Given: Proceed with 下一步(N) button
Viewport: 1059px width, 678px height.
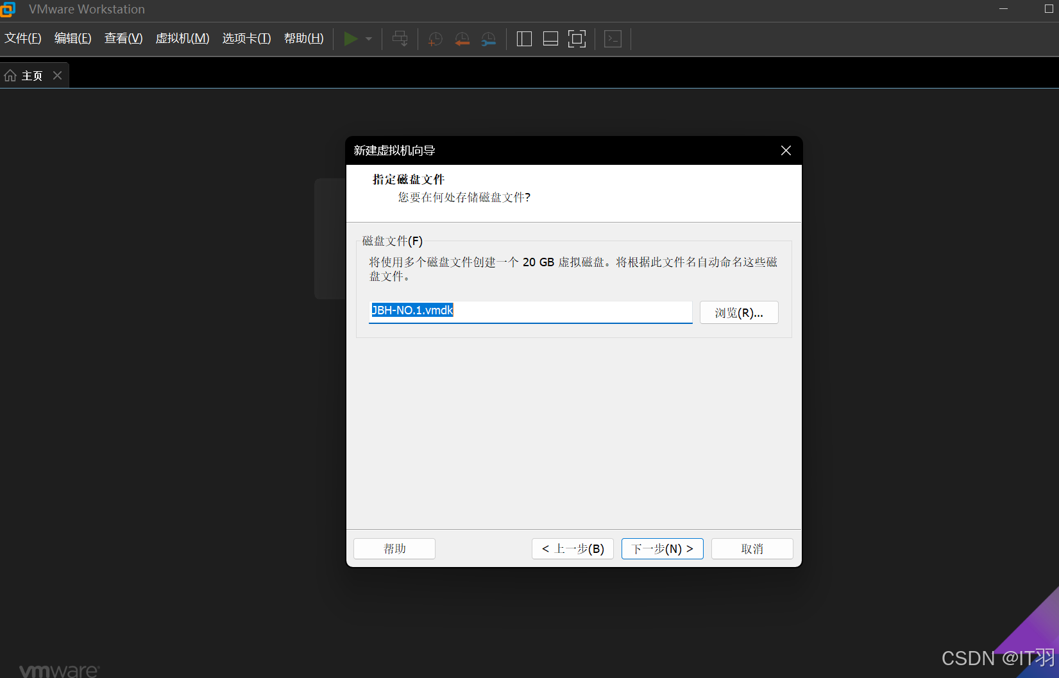Looking at the screenshot, I should click(663, 549).
